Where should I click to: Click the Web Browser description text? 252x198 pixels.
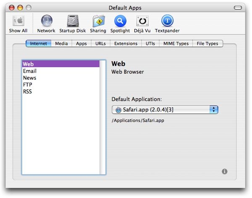[x=128, y=72]
